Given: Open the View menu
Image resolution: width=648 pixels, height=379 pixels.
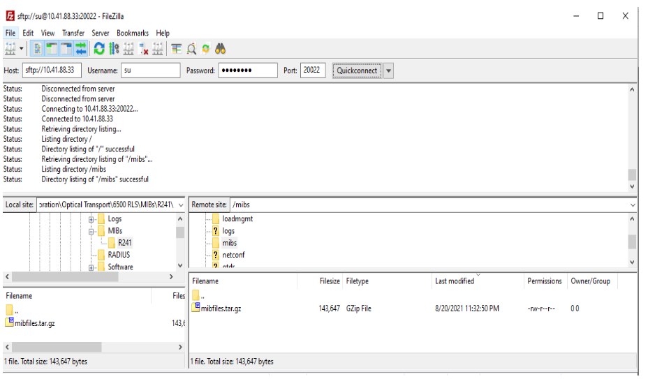Looking at the screenshot, I should (47, 33).
